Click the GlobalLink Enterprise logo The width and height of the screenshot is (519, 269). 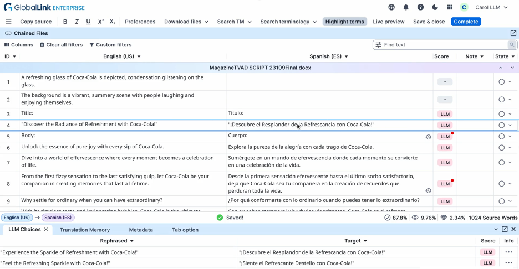coord(44,7)
